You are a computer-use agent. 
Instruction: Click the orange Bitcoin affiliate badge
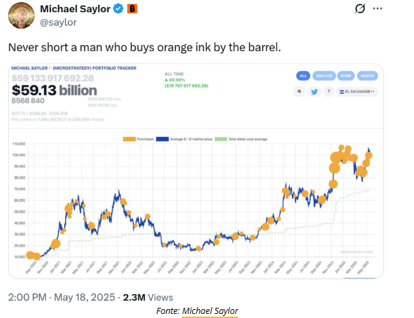(132, 9)
